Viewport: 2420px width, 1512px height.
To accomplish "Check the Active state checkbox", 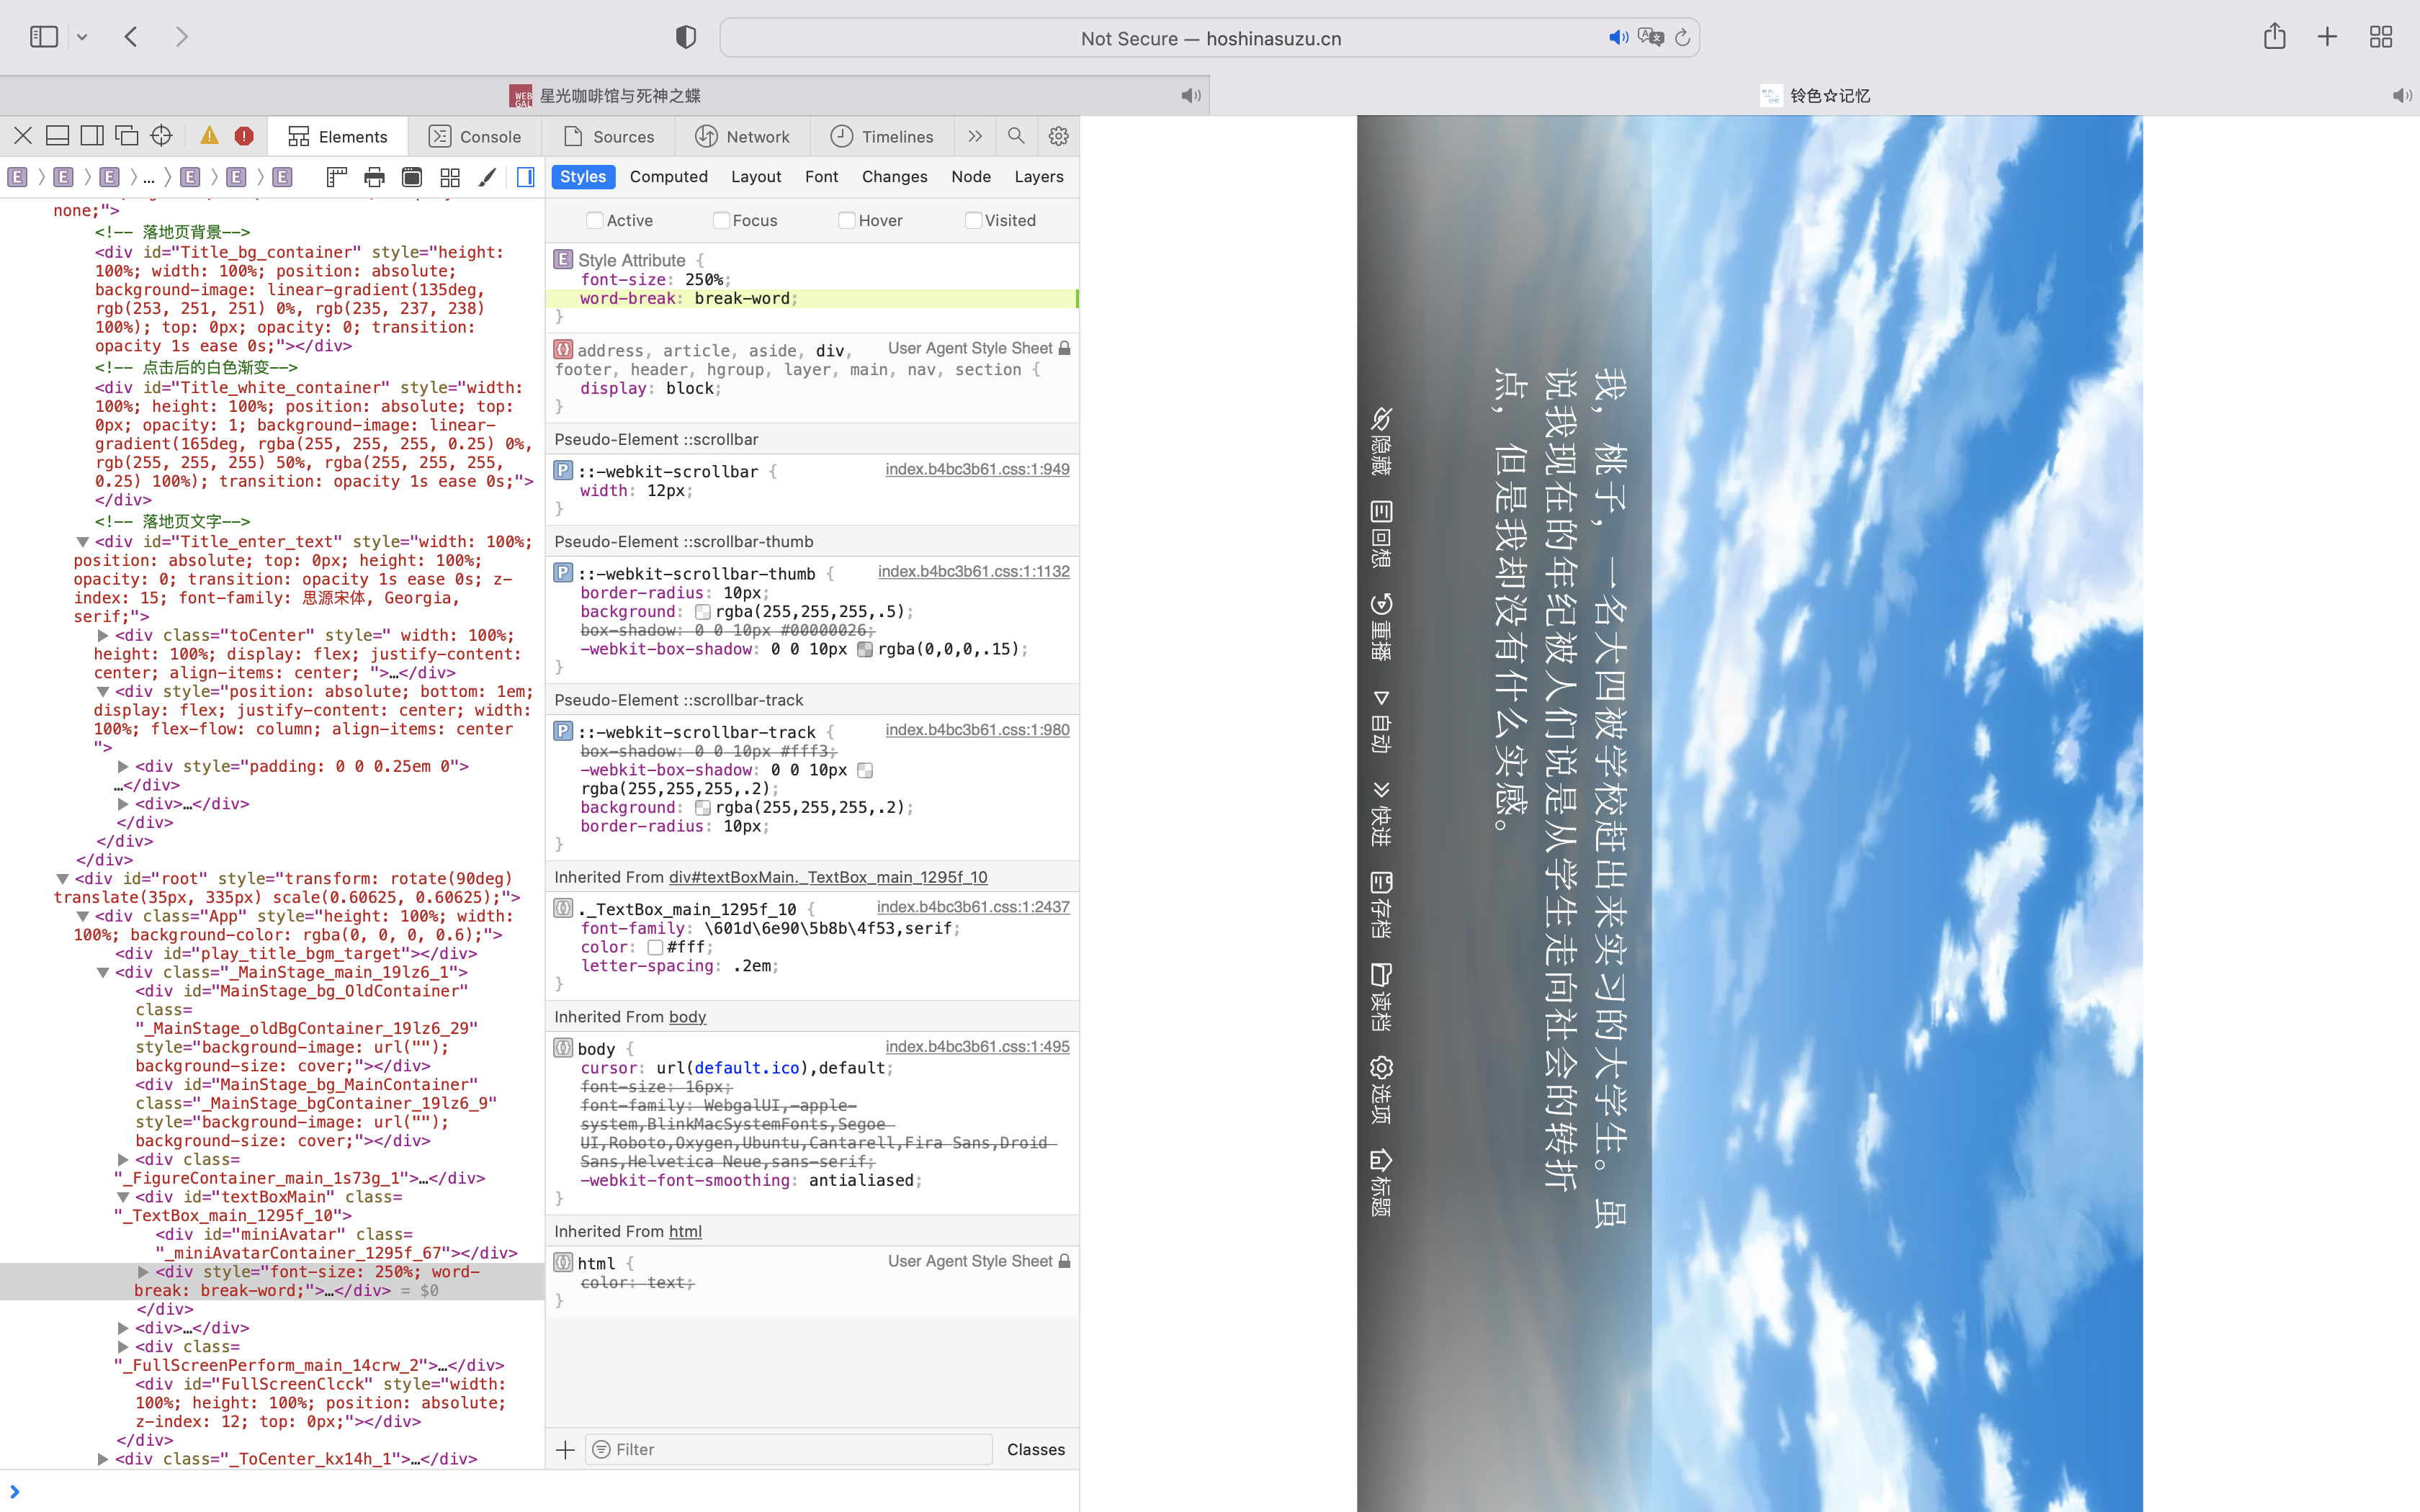I will [x=596, y=220].
